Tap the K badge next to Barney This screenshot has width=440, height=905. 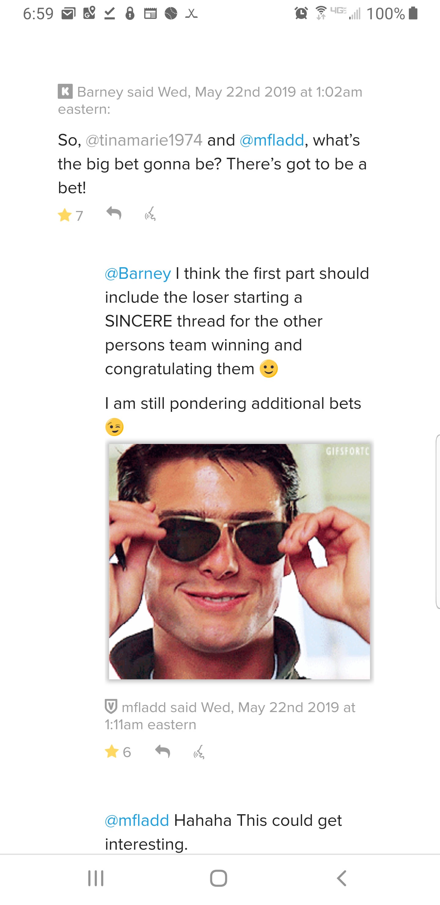(65, 92)
